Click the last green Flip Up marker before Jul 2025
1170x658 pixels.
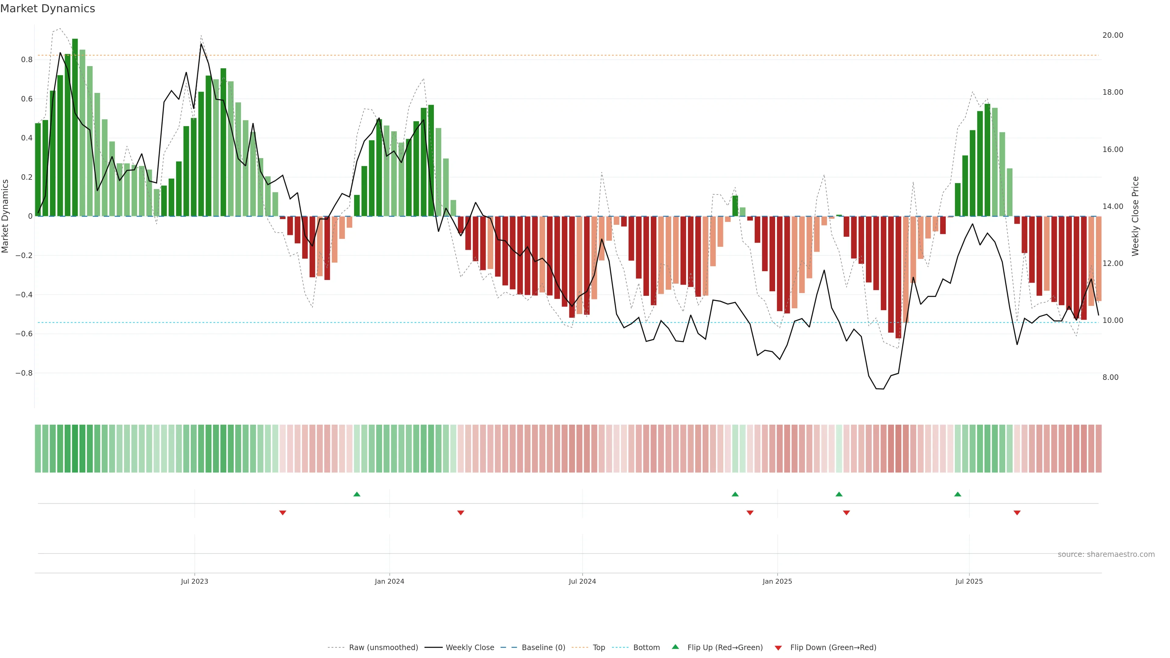coord(957,494)
